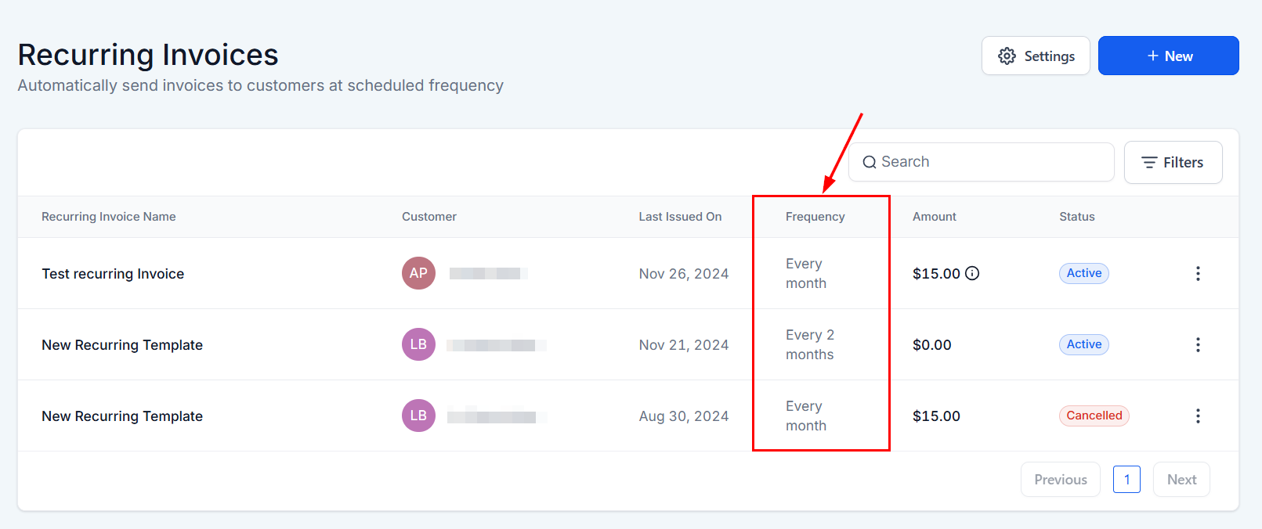Screen dimensions: 1262x529
Task: Select page 1 in pagination
Action: (1126, 480)
